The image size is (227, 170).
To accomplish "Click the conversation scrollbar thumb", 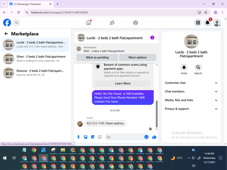I will 157,114.
